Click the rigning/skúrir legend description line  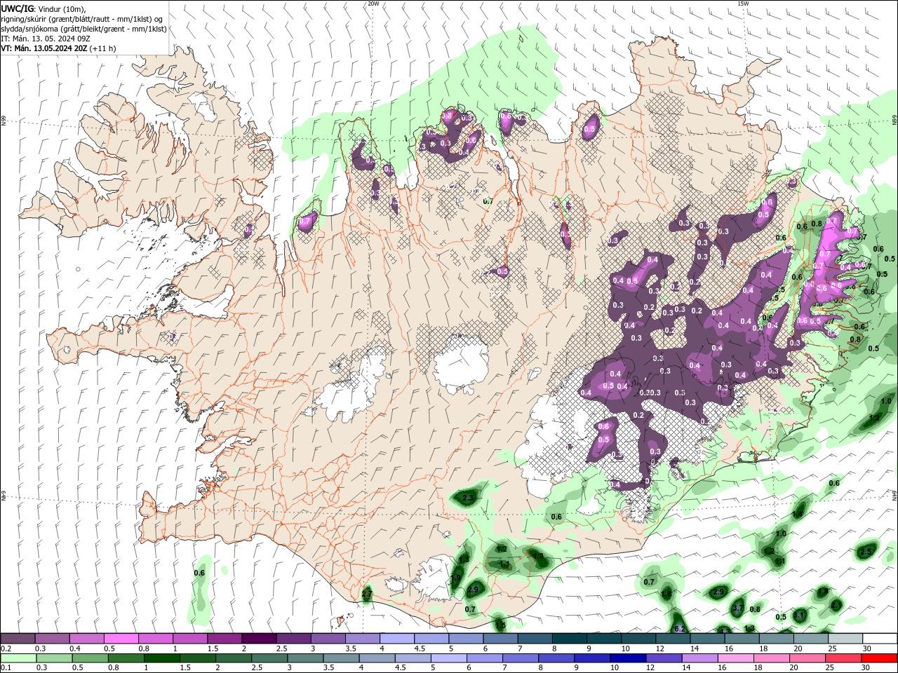(82, 19)
